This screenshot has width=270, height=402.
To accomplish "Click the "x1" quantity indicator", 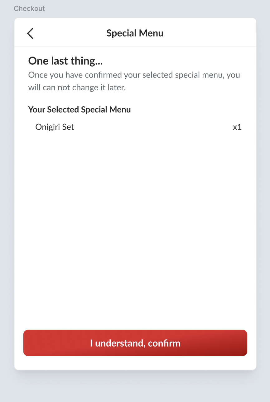I will coord(237,127).
